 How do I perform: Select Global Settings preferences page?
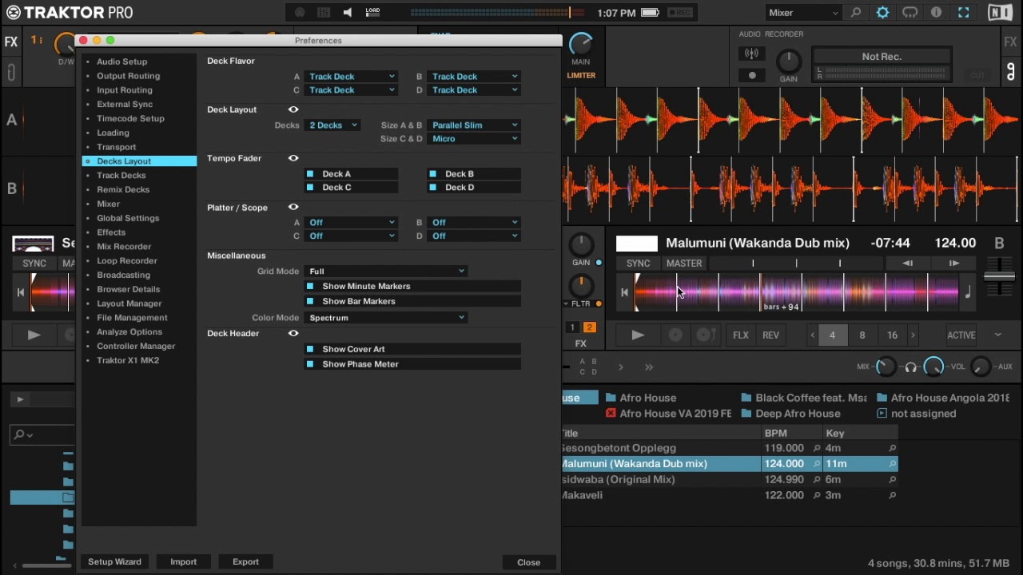[128, 218]
